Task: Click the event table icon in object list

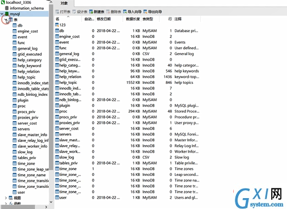Action: tap(57, 42)
